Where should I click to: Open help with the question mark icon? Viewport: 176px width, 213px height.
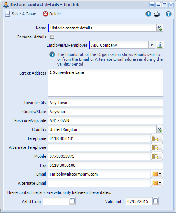[x=169, y=14]
